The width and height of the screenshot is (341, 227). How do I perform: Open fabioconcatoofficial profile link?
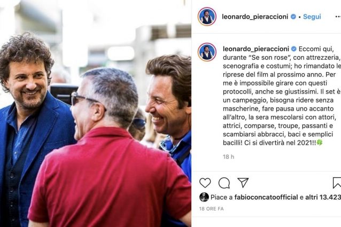266,197
